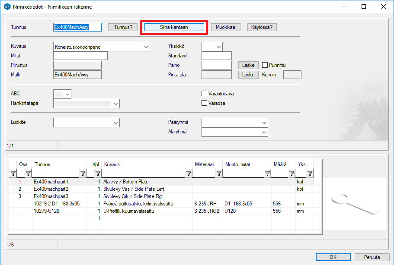Toggle the Varastoitava checkbox
The image size is (394, 265).
pos(205,94)
